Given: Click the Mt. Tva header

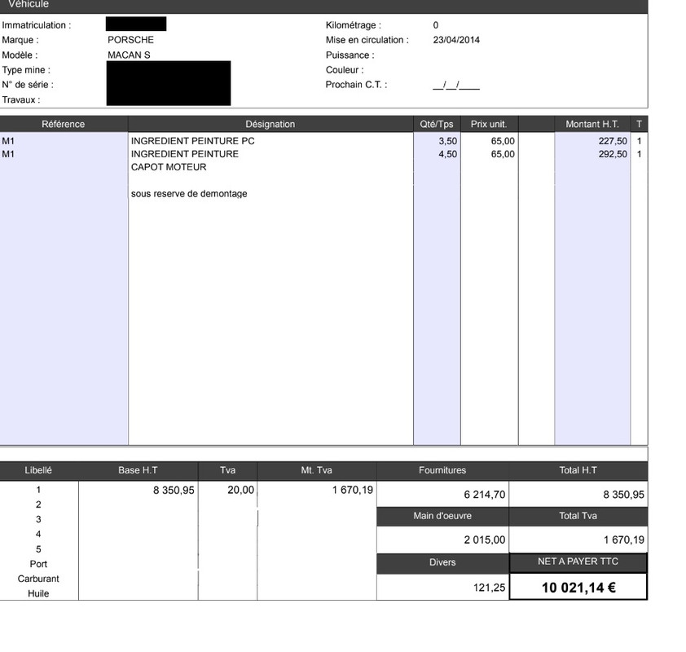Looking at the screenshot, I should [316, 470].
